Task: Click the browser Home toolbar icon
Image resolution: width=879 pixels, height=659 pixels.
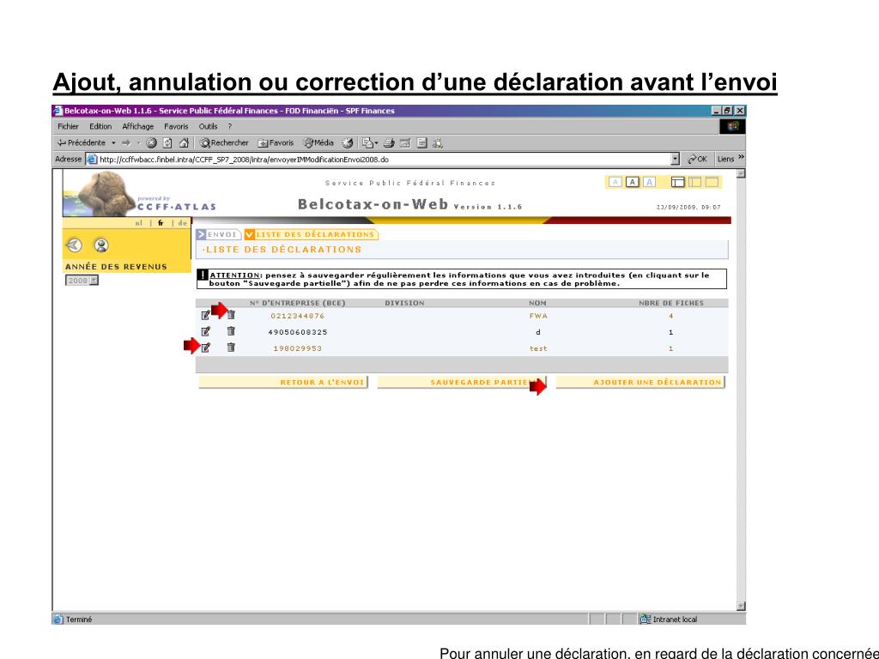Action: pyautogui.click(x=184, y=143)
